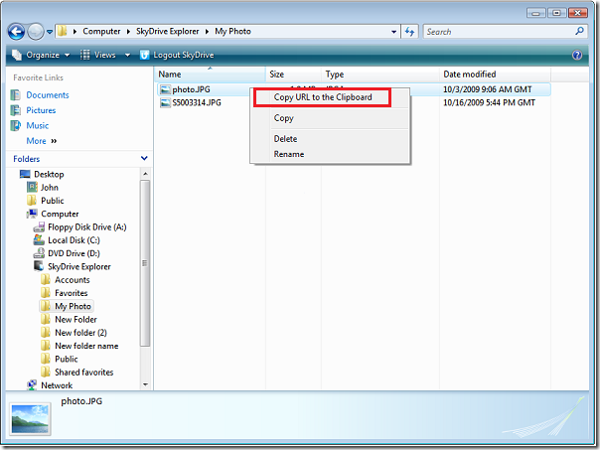Click the photo.JPG preview thumbnail
The width and height of the screenshot is (600, 450).
[30, 419]
